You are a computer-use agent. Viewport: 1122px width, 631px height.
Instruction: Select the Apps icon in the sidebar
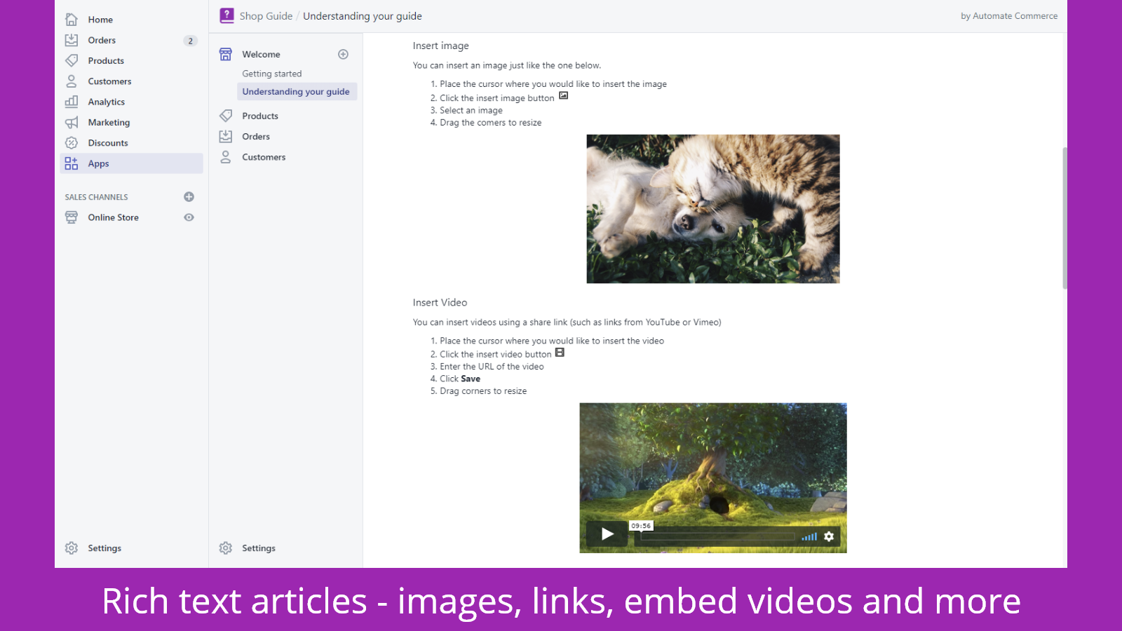pyautogui.click(x=72, y=163)
